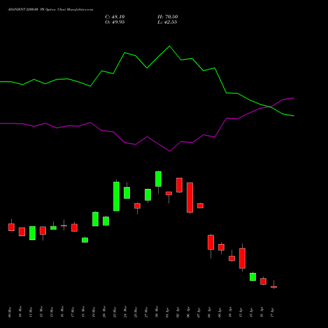This screenshot has height=328, width=328.
Task: Click the 01 Apr date label
Action: pos(167,312)
